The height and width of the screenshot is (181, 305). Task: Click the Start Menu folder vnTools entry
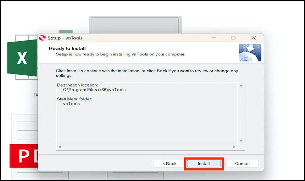(72, 104)
